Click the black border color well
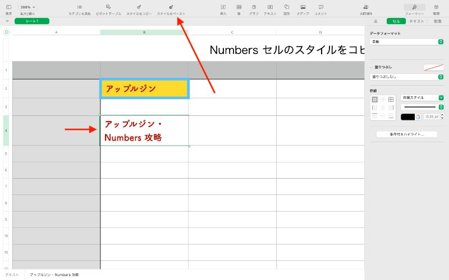The width and height of the screenshot is (449, 280). point(408,116)
